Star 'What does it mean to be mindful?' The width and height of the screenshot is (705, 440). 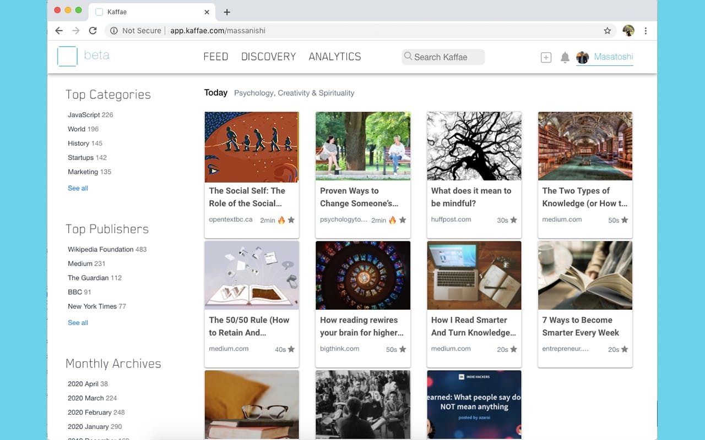pos(514,220)
